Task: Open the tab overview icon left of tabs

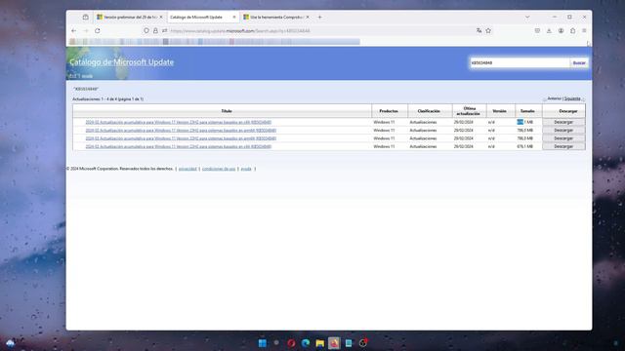Action: click(85, 18)
